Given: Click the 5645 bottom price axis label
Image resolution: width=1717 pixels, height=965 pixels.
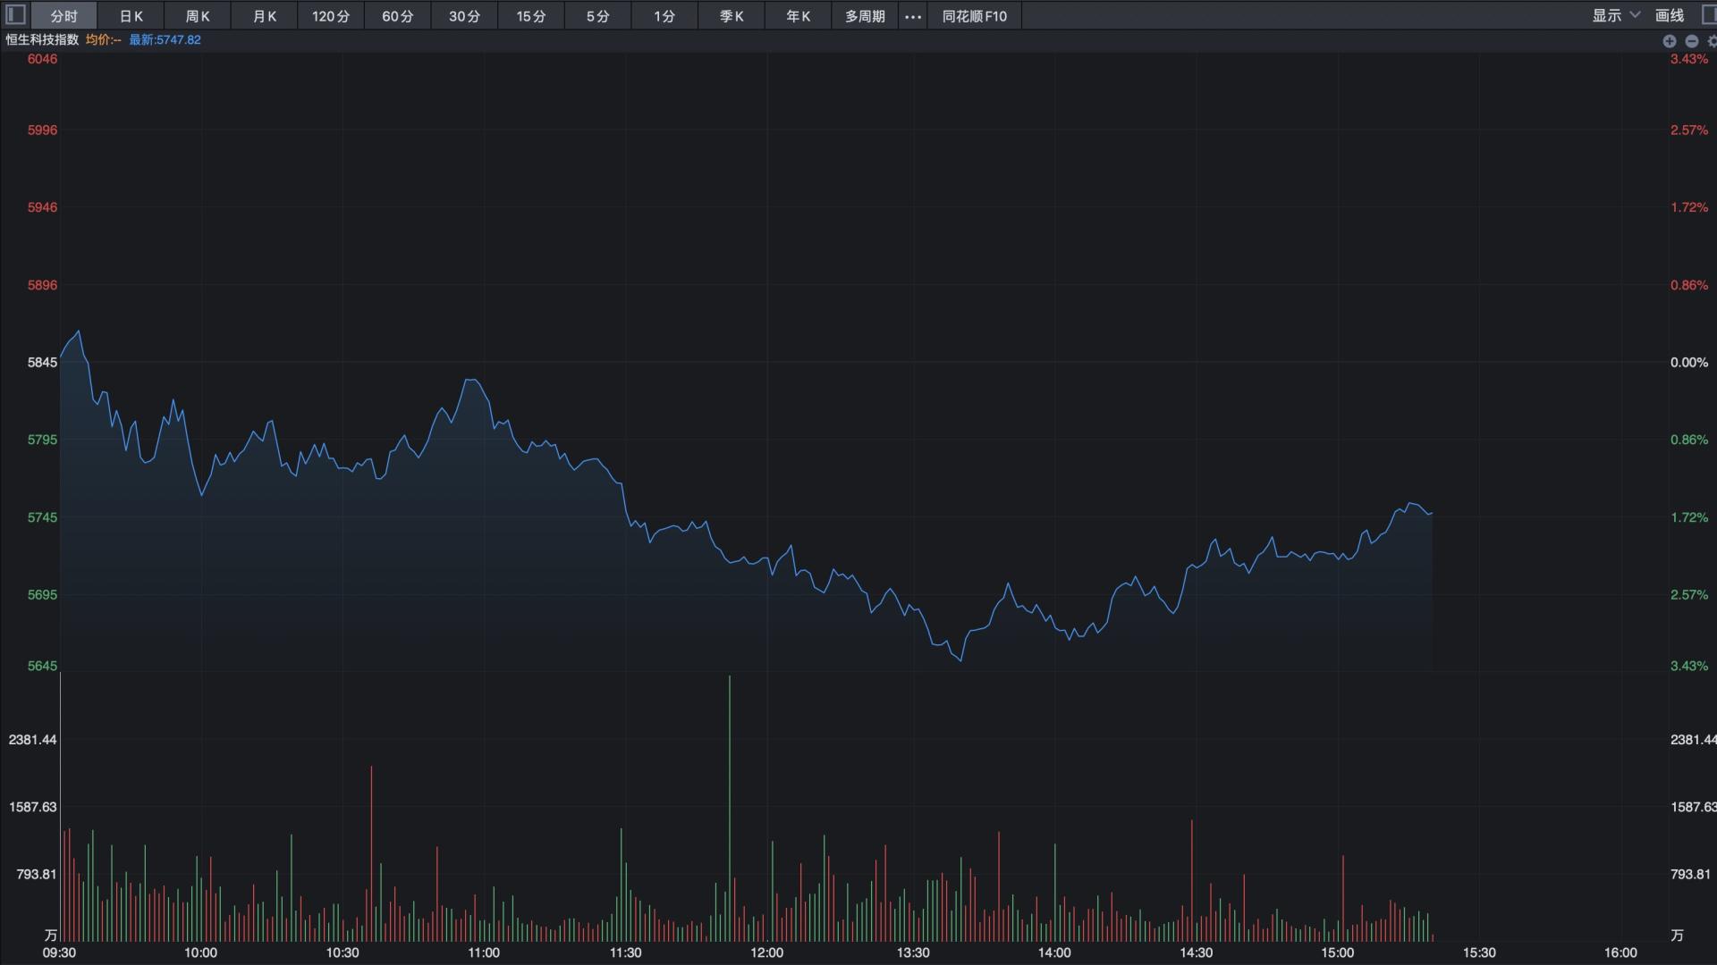Looking at the screenshot, I should pyautogui.click(x=42, y=666).
